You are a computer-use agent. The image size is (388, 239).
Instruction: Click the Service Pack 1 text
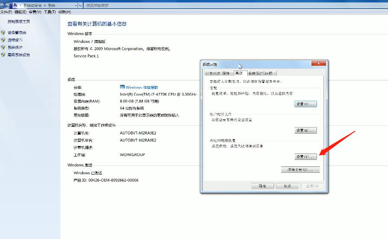[x=86, y=56]
